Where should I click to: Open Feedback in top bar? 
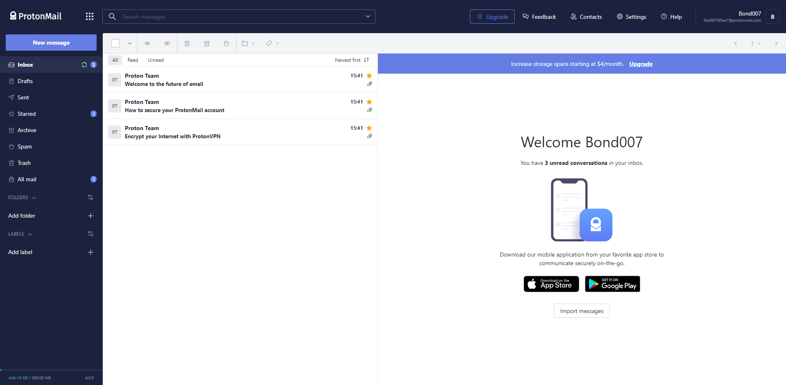tap(539, 17)
